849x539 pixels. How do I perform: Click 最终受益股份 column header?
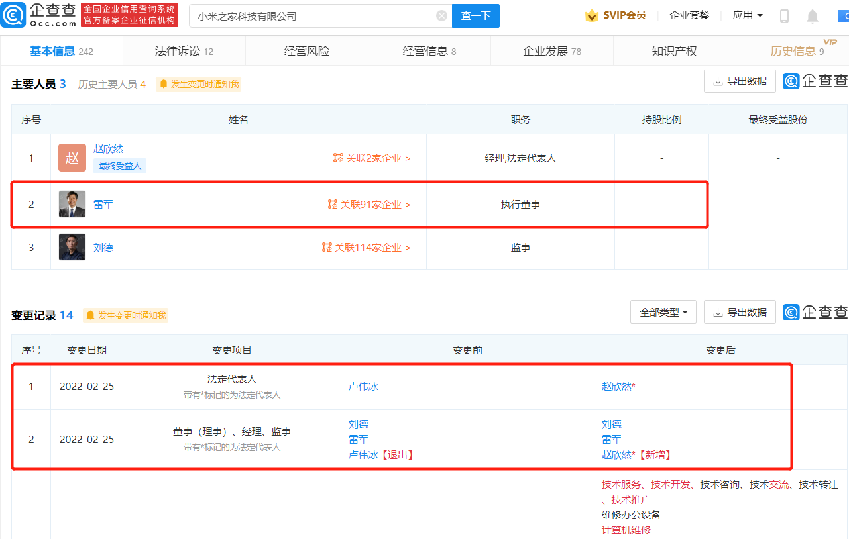778,120
